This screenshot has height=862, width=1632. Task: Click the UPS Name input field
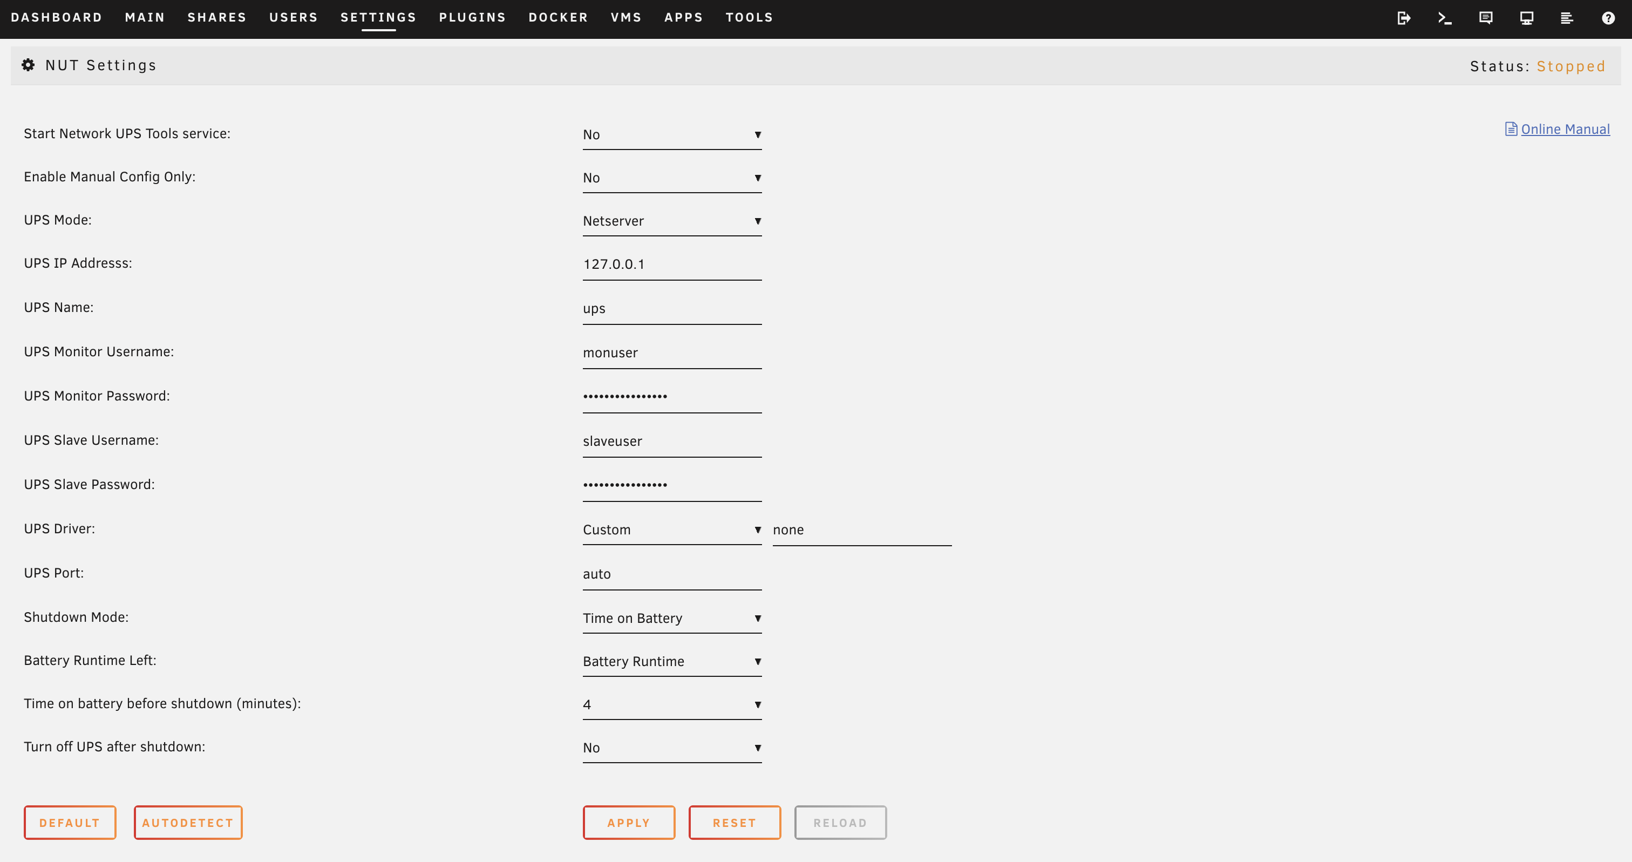pyautogui.click(x=672, y=309)
